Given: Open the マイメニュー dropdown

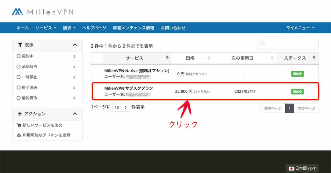Looking at the screenshot, I should click(x=300, y=28).
